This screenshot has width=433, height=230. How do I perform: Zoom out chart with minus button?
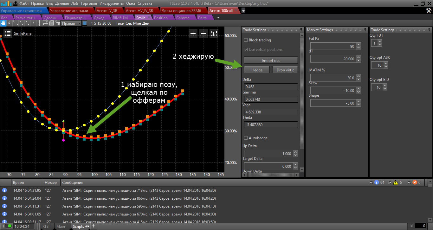[204, 33]
